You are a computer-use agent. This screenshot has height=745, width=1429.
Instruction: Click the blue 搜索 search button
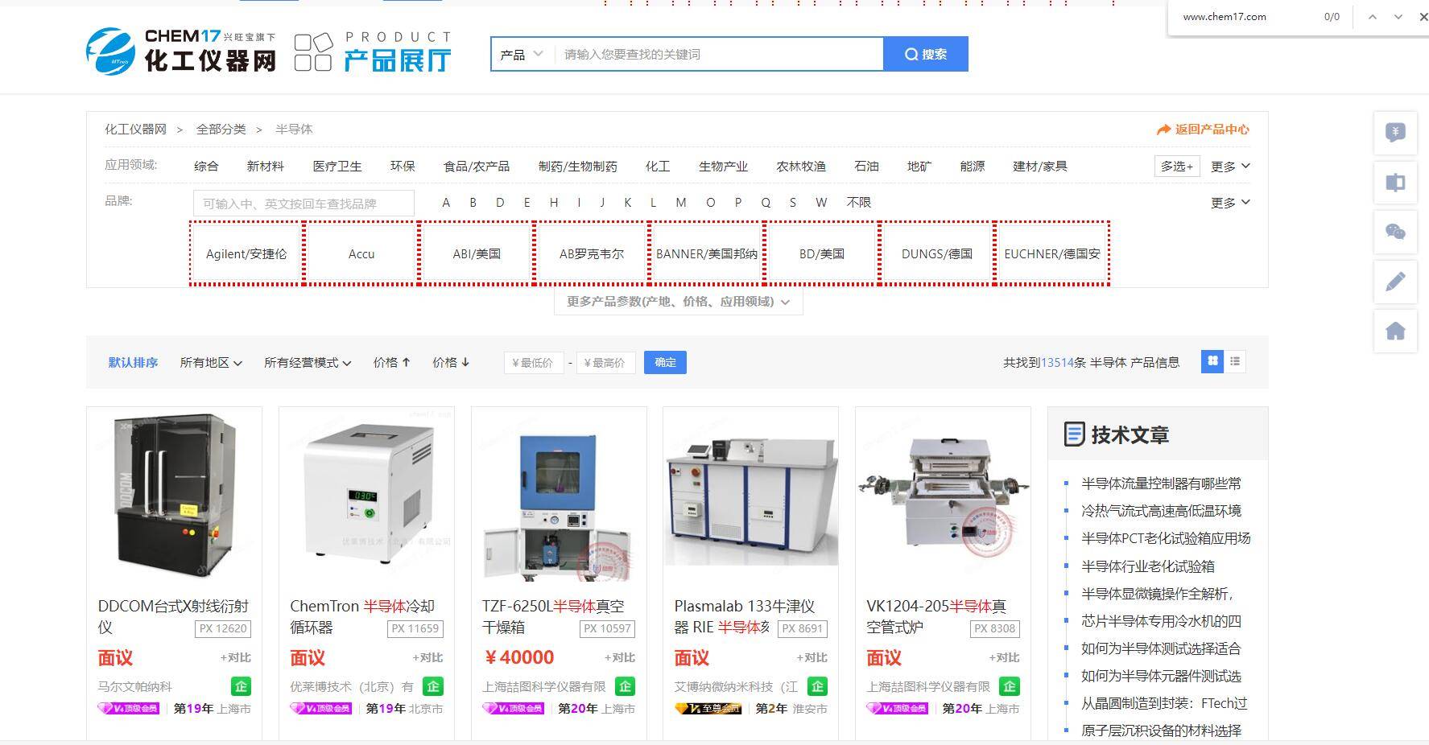click(925, 55)
